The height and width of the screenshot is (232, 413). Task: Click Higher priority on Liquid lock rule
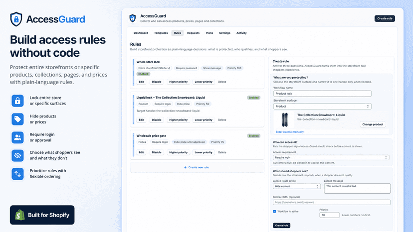(178, 120)
